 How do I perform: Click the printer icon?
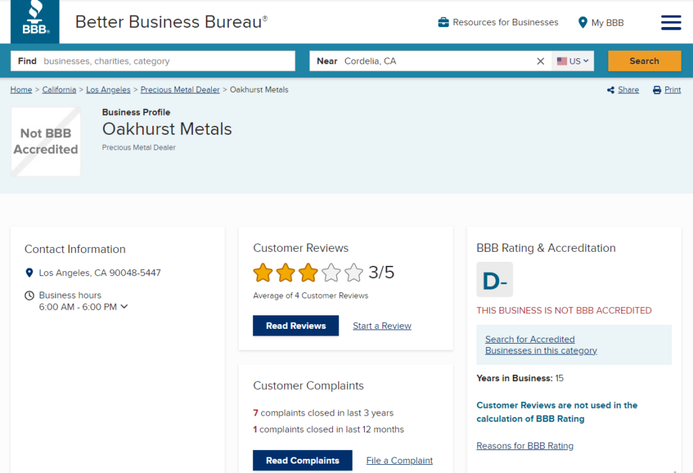[x=657, y=90]
